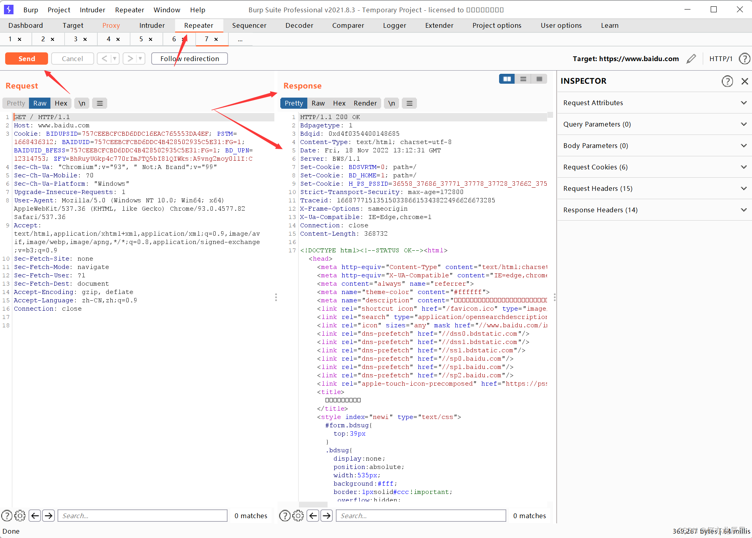Screen dimensions: 752x538
Task: Click the response search field
Action: [x=421, y=516]
